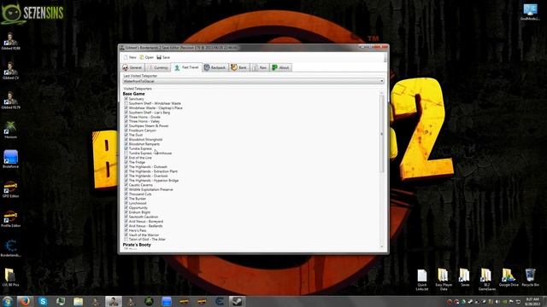Select the BL2 GameSaves folder
The height and width of the screenshot is (307, 547).
coord(486,280)
